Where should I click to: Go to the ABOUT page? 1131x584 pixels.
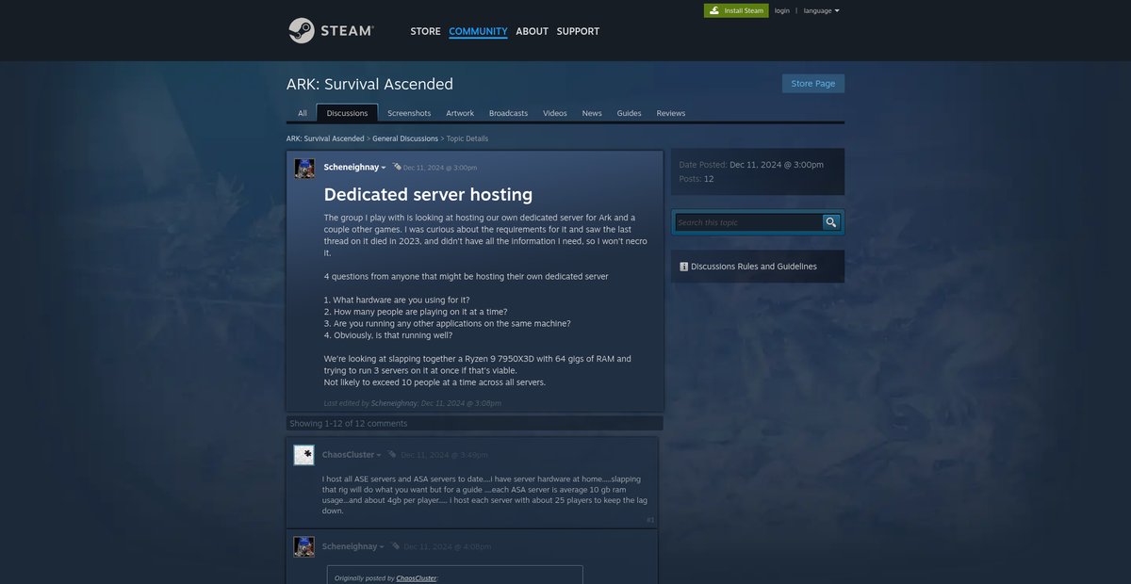coord(532,31)
